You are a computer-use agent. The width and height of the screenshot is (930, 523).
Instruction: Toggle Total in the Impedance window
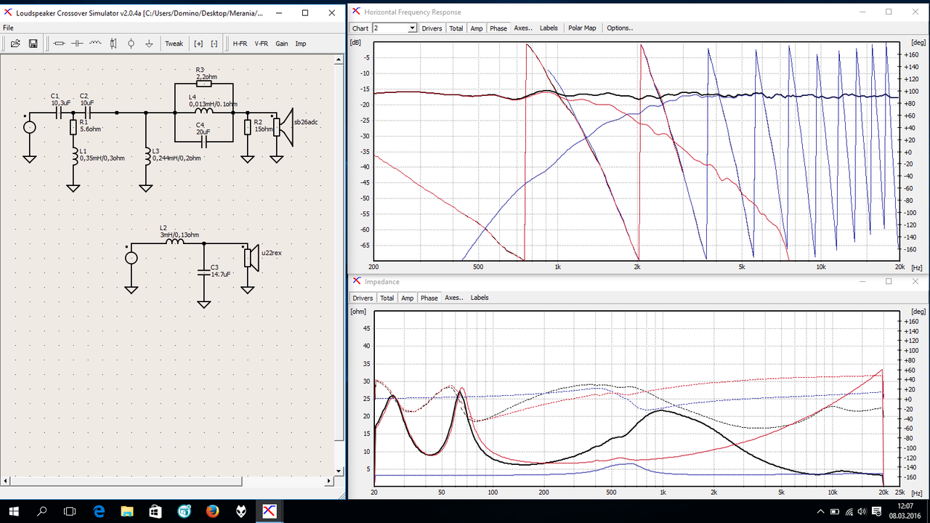coord(387,298)
